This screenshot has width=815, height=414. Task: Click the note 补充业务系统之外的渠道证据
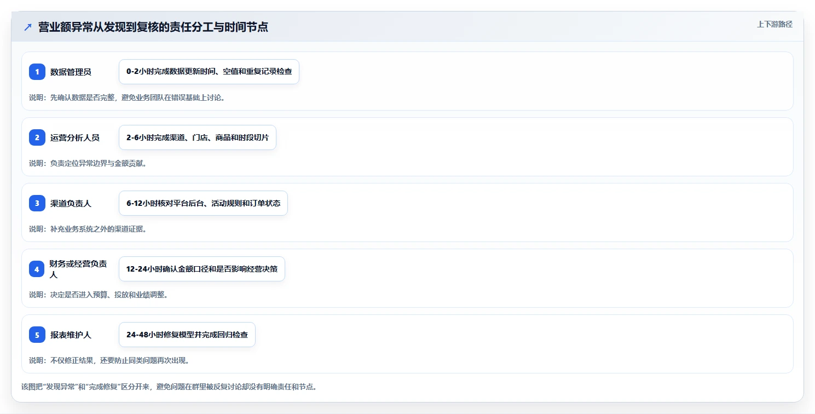point(88,229)
